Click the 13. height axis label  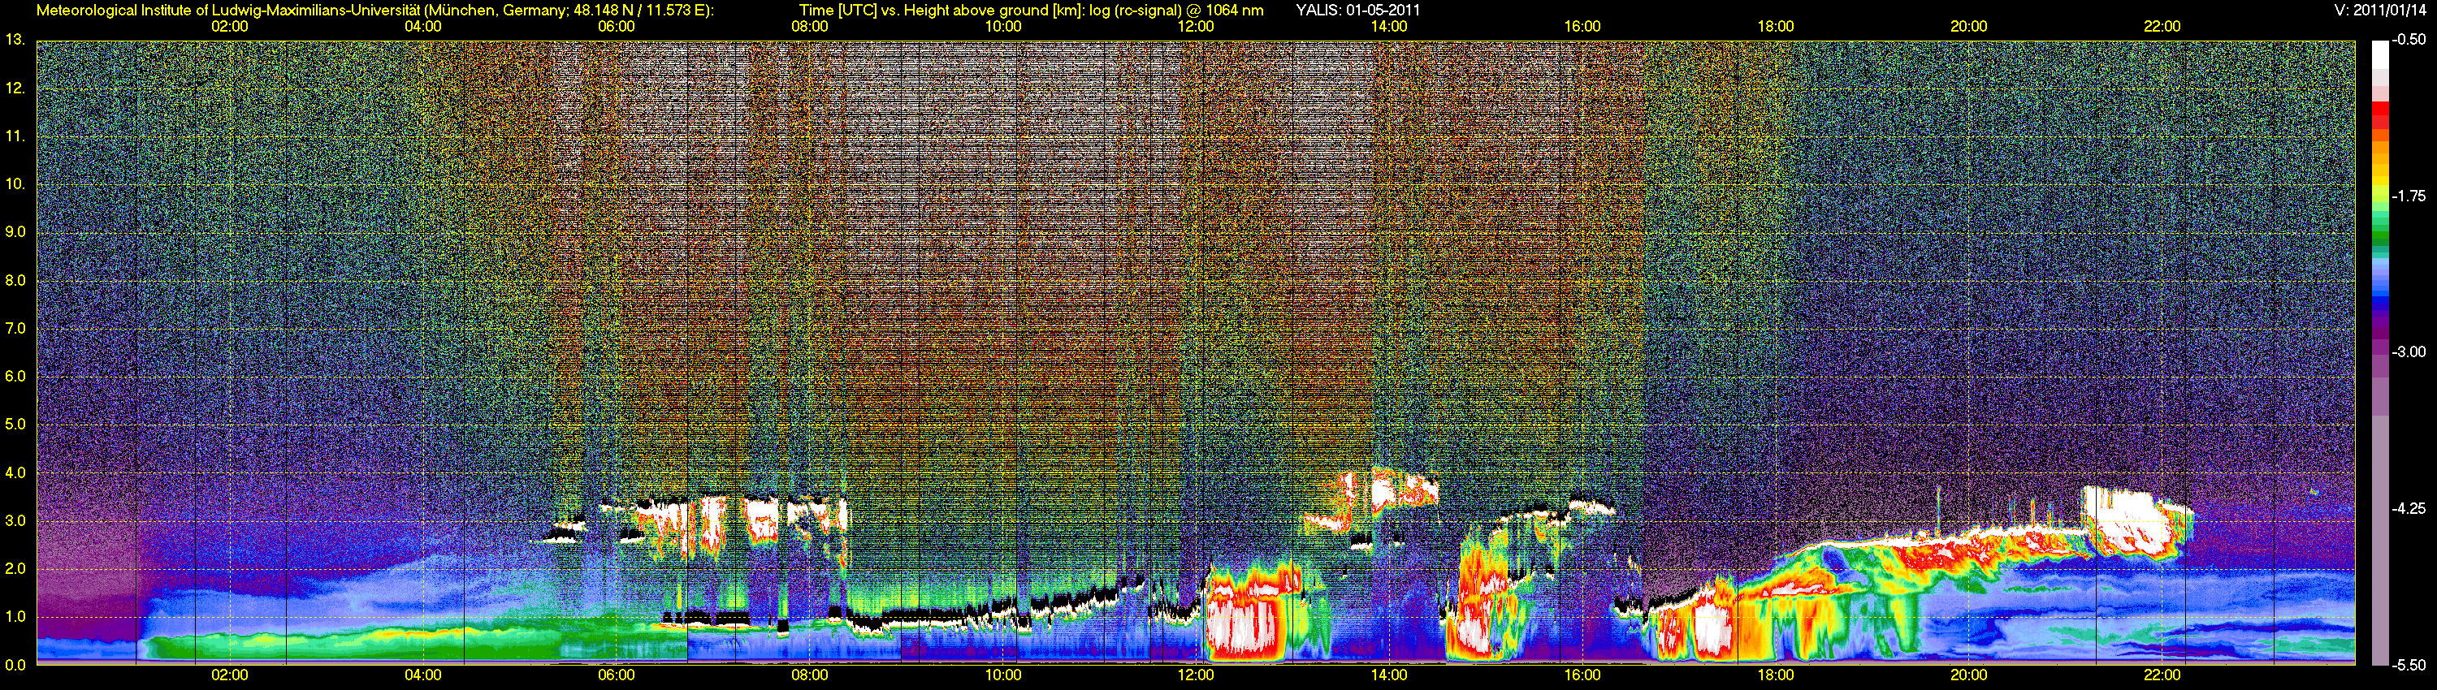click(14, 40)
